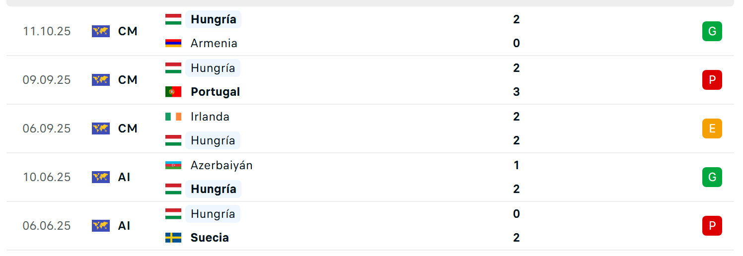Open the Portugal team link

click(x=215, y=92)
